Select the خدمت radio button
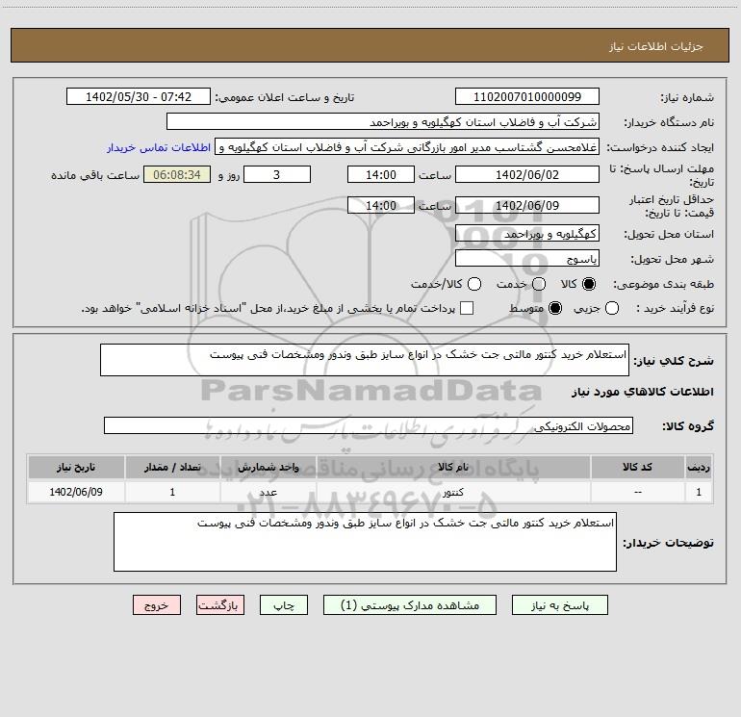Screen dimensions: 741x717 (539, 284)
